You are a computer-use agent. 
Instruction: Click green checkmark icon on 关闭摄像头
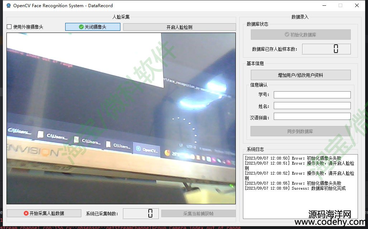pos(81,27)
